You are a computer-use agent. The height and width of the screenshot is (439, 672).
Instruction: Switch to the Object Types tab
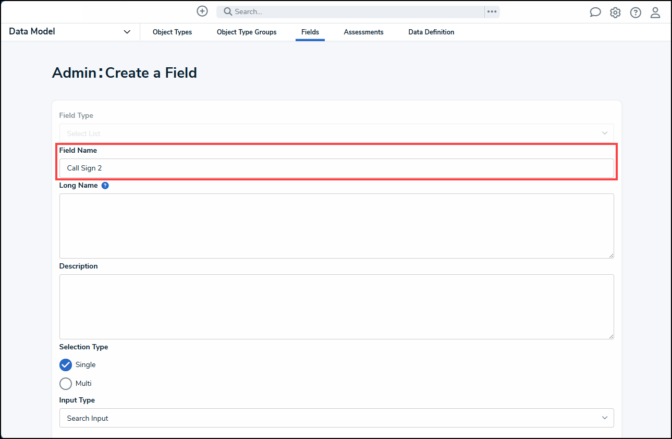tap(172, 32)
